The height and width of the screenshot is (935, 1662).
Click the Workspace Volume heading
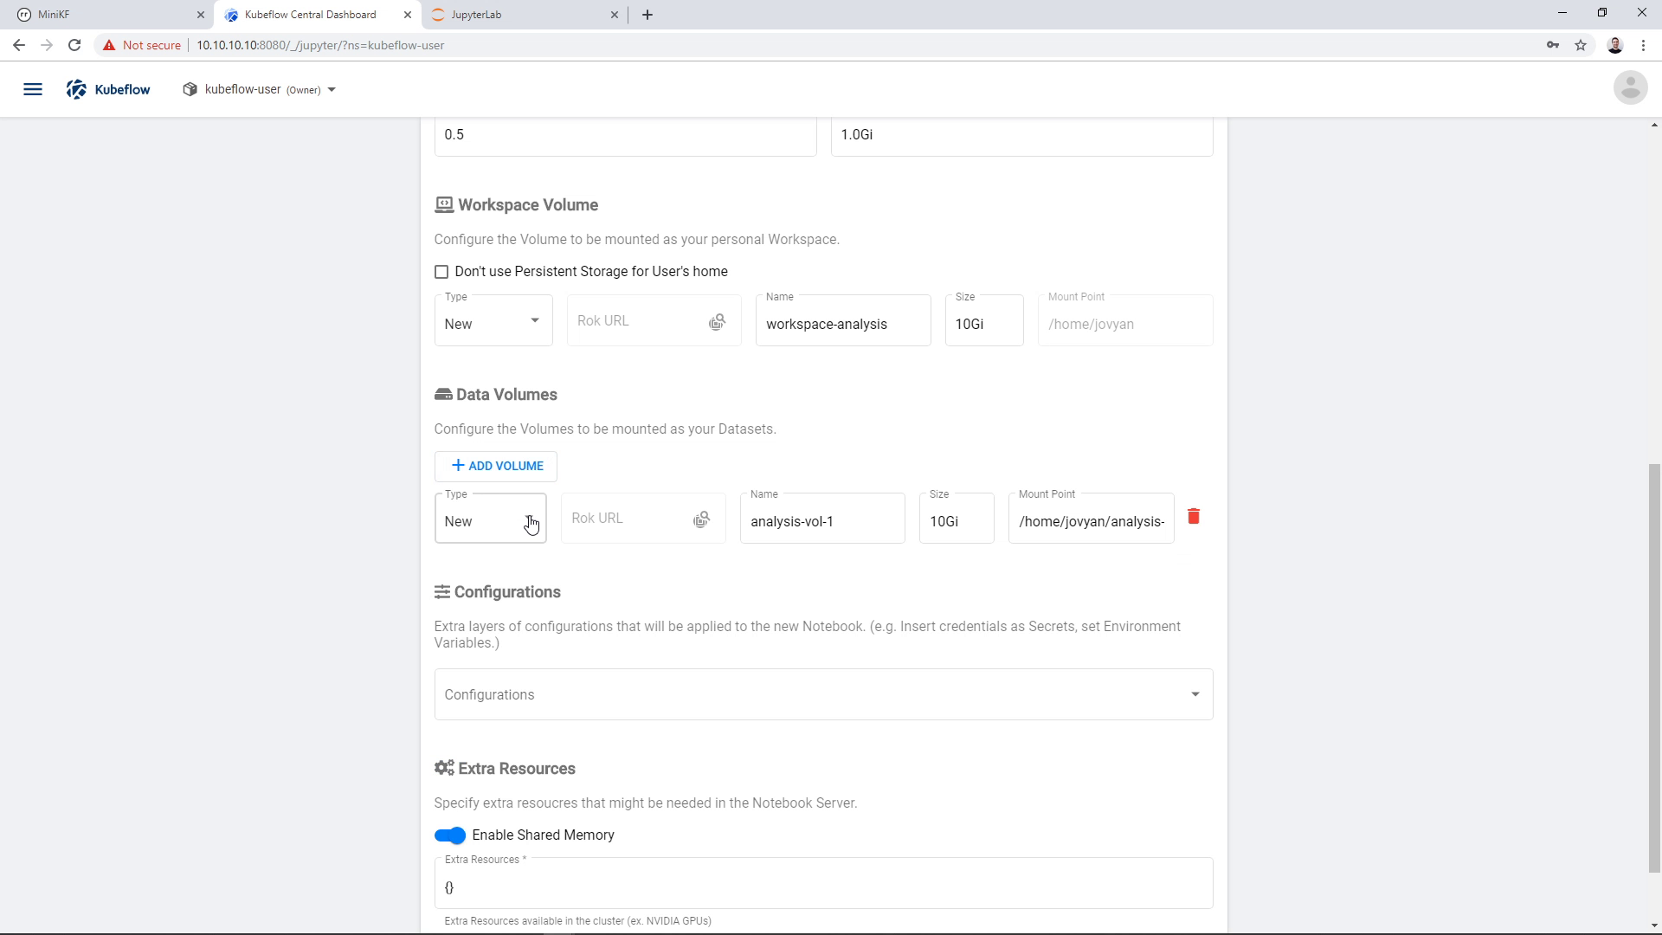516,205
